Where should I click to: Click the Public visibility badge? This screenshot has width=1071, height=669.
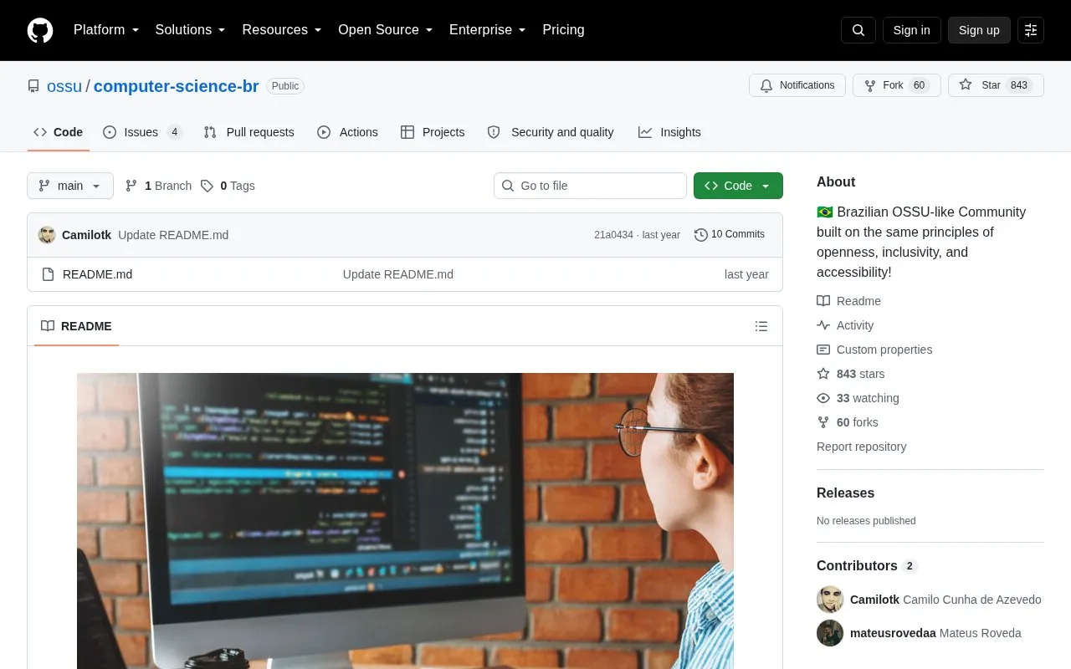point(285,86)
